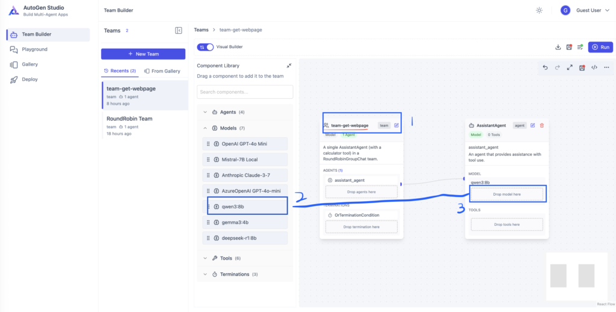Click the React Flow attribution link
616x312 pixels.
pyautogui.click(x=606, y=304)
